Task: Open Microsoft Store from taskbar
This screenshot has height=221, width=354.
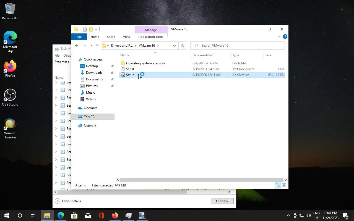Action: point(74,215)
